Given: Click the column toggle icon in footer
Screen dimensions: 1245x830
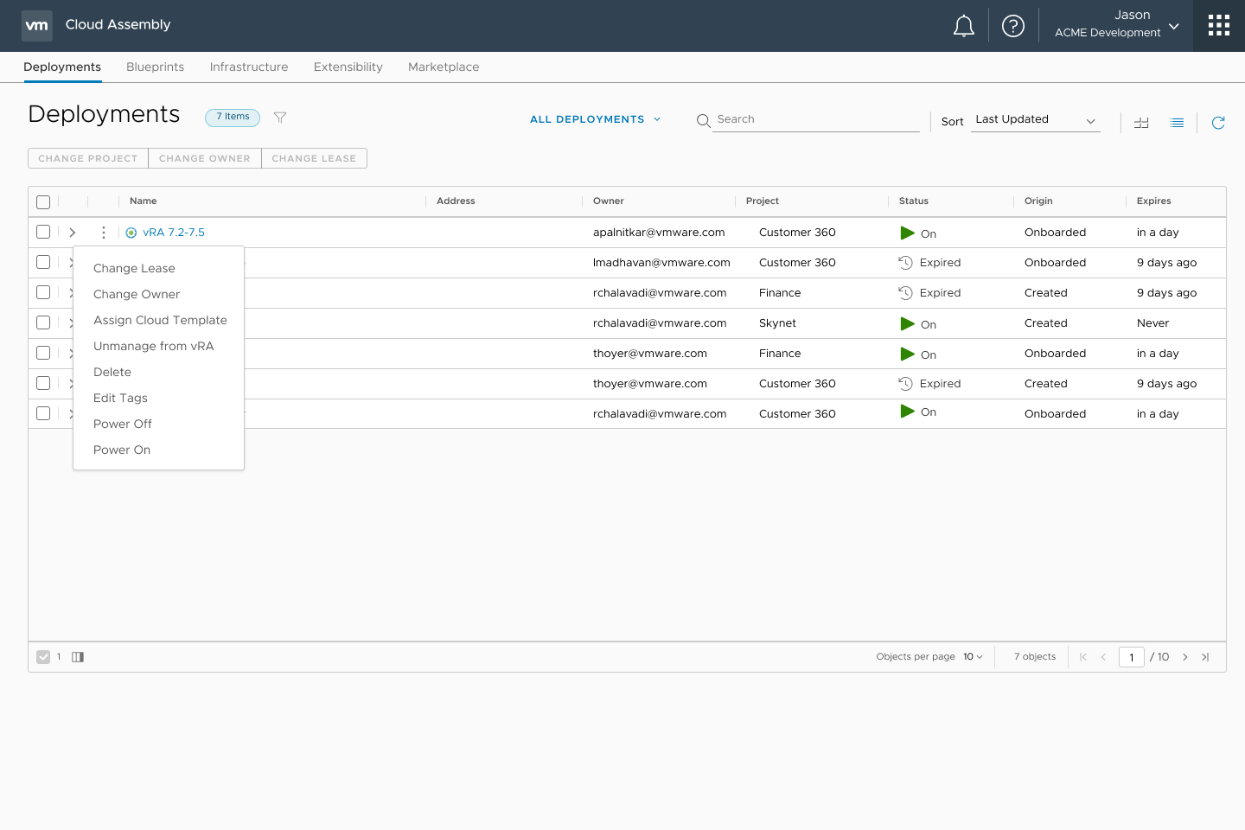Looking at the screenshot, I should click(78, 657).
